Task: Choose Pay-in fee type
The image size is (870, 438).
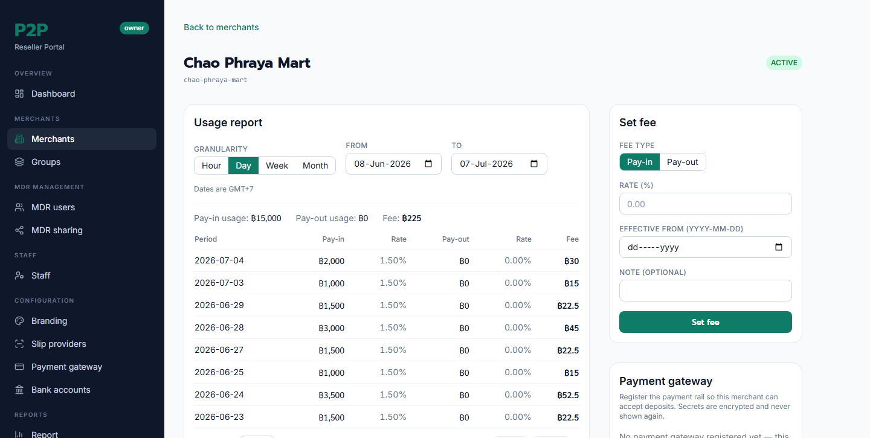Action: click(639, 162)
